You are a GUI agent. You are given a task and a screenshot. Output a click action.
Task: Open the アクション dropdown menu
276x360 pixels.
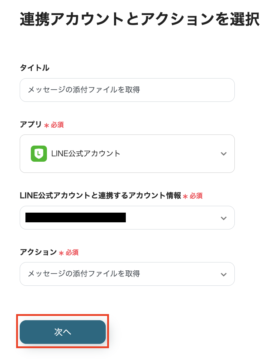[127, 274]
